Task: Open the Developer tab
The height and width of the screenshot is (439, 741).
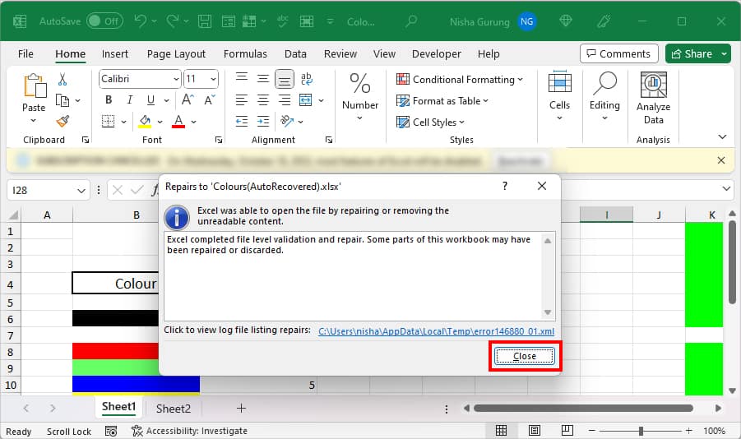Action: pos(436,54)
